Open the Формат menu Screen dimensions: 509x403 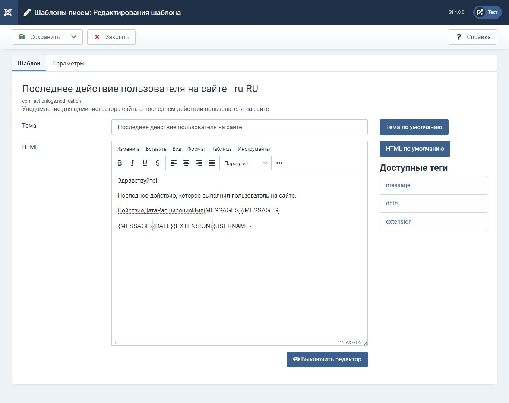[x=196, y=149]
